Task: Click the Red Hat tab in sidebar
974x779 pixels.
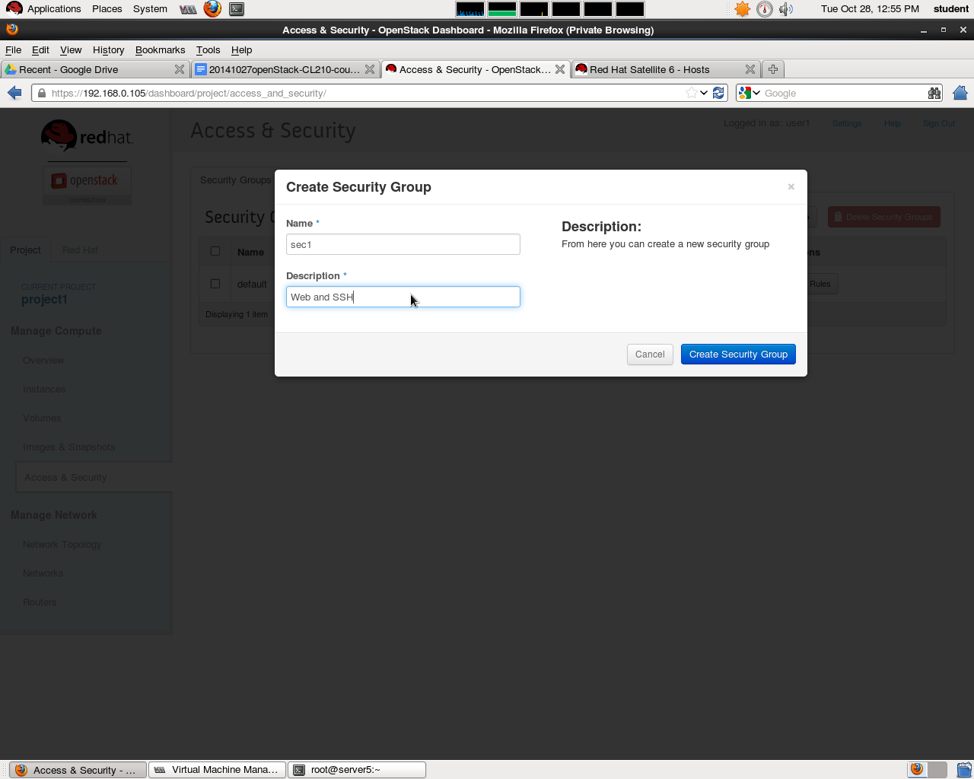Action: 80,250
